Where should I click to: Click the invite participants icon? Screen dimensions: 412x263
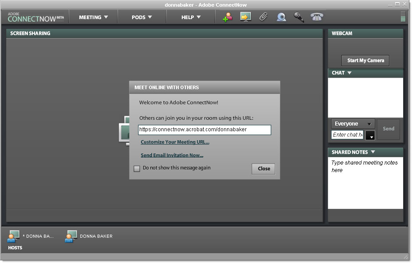click(x=228, y=17)
